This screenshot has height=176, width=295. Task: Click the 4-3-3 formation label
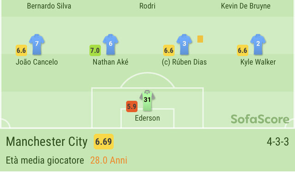click(x=277, y=142)
